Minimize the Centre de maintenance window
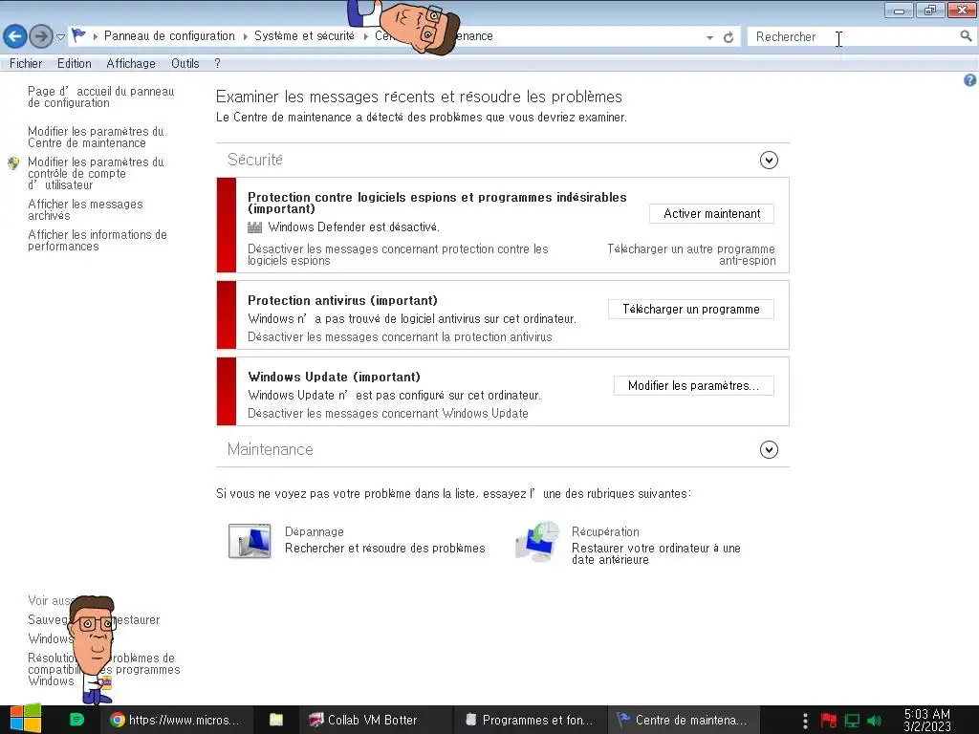Screen dimensions: 979x734 coord(899,10)
